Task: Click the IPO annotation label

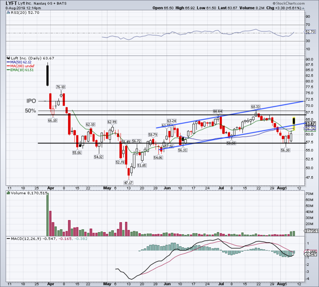Action: [x=31, y=101]
